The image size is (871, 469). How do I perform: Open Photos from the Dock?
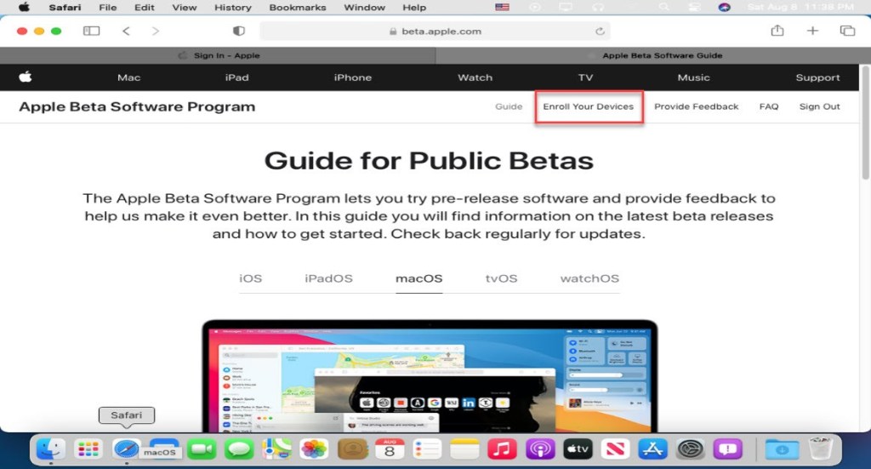click(314, 449)
